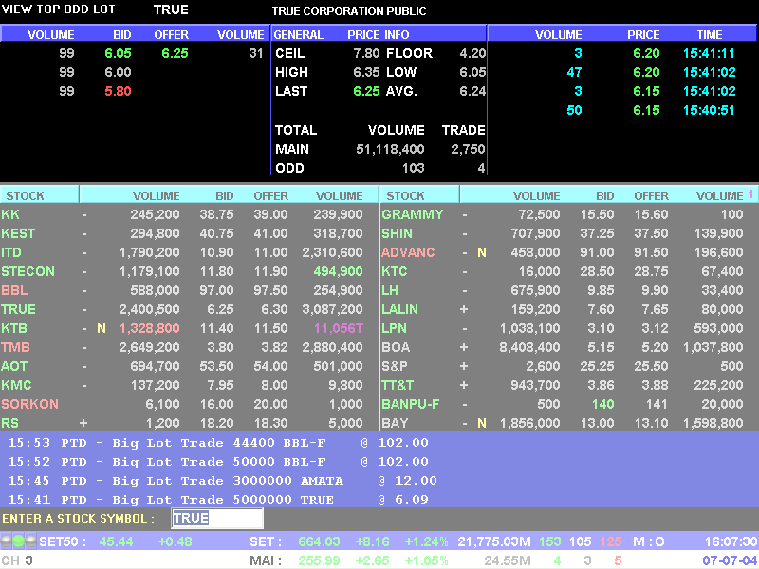Select the KTB stock symbol
The width and height of the screenshot is (759, 569).
[14, 328]
